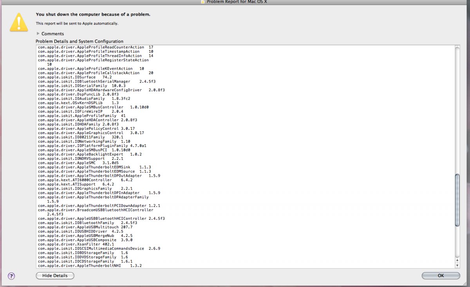
Task: Select the AppleThunderboltEDMSource 1.1.3 line
Action: click(94, 172)
